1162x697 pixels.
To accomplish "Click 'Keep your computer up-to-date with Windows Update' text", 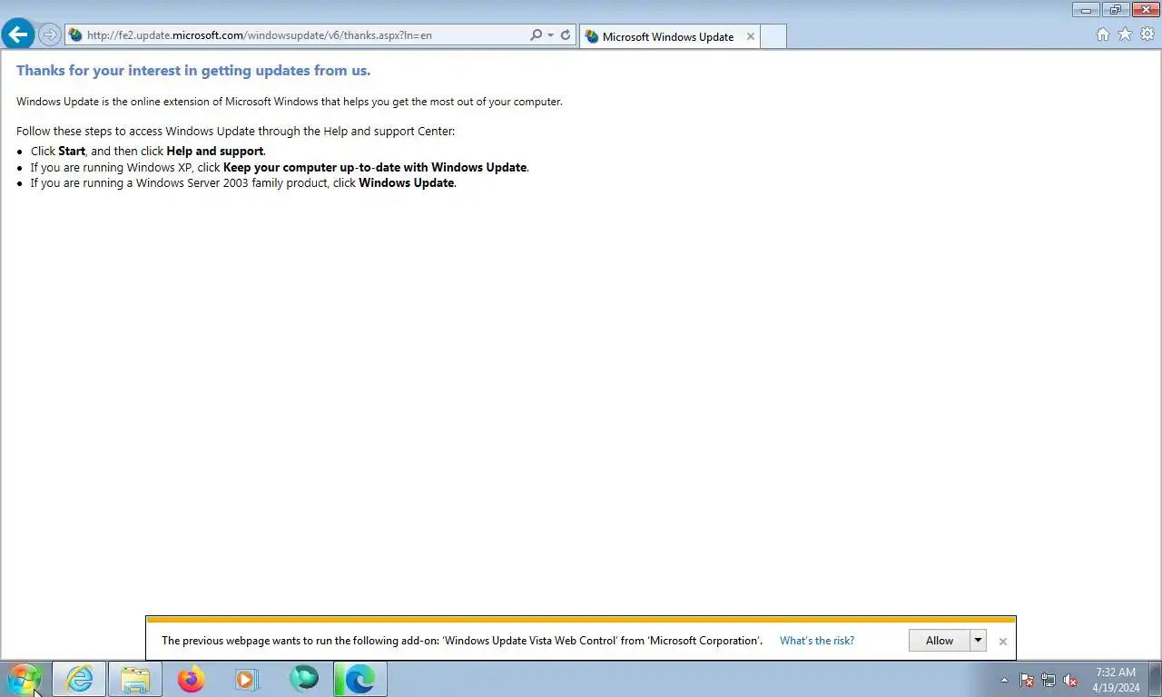I will [375, 167].
